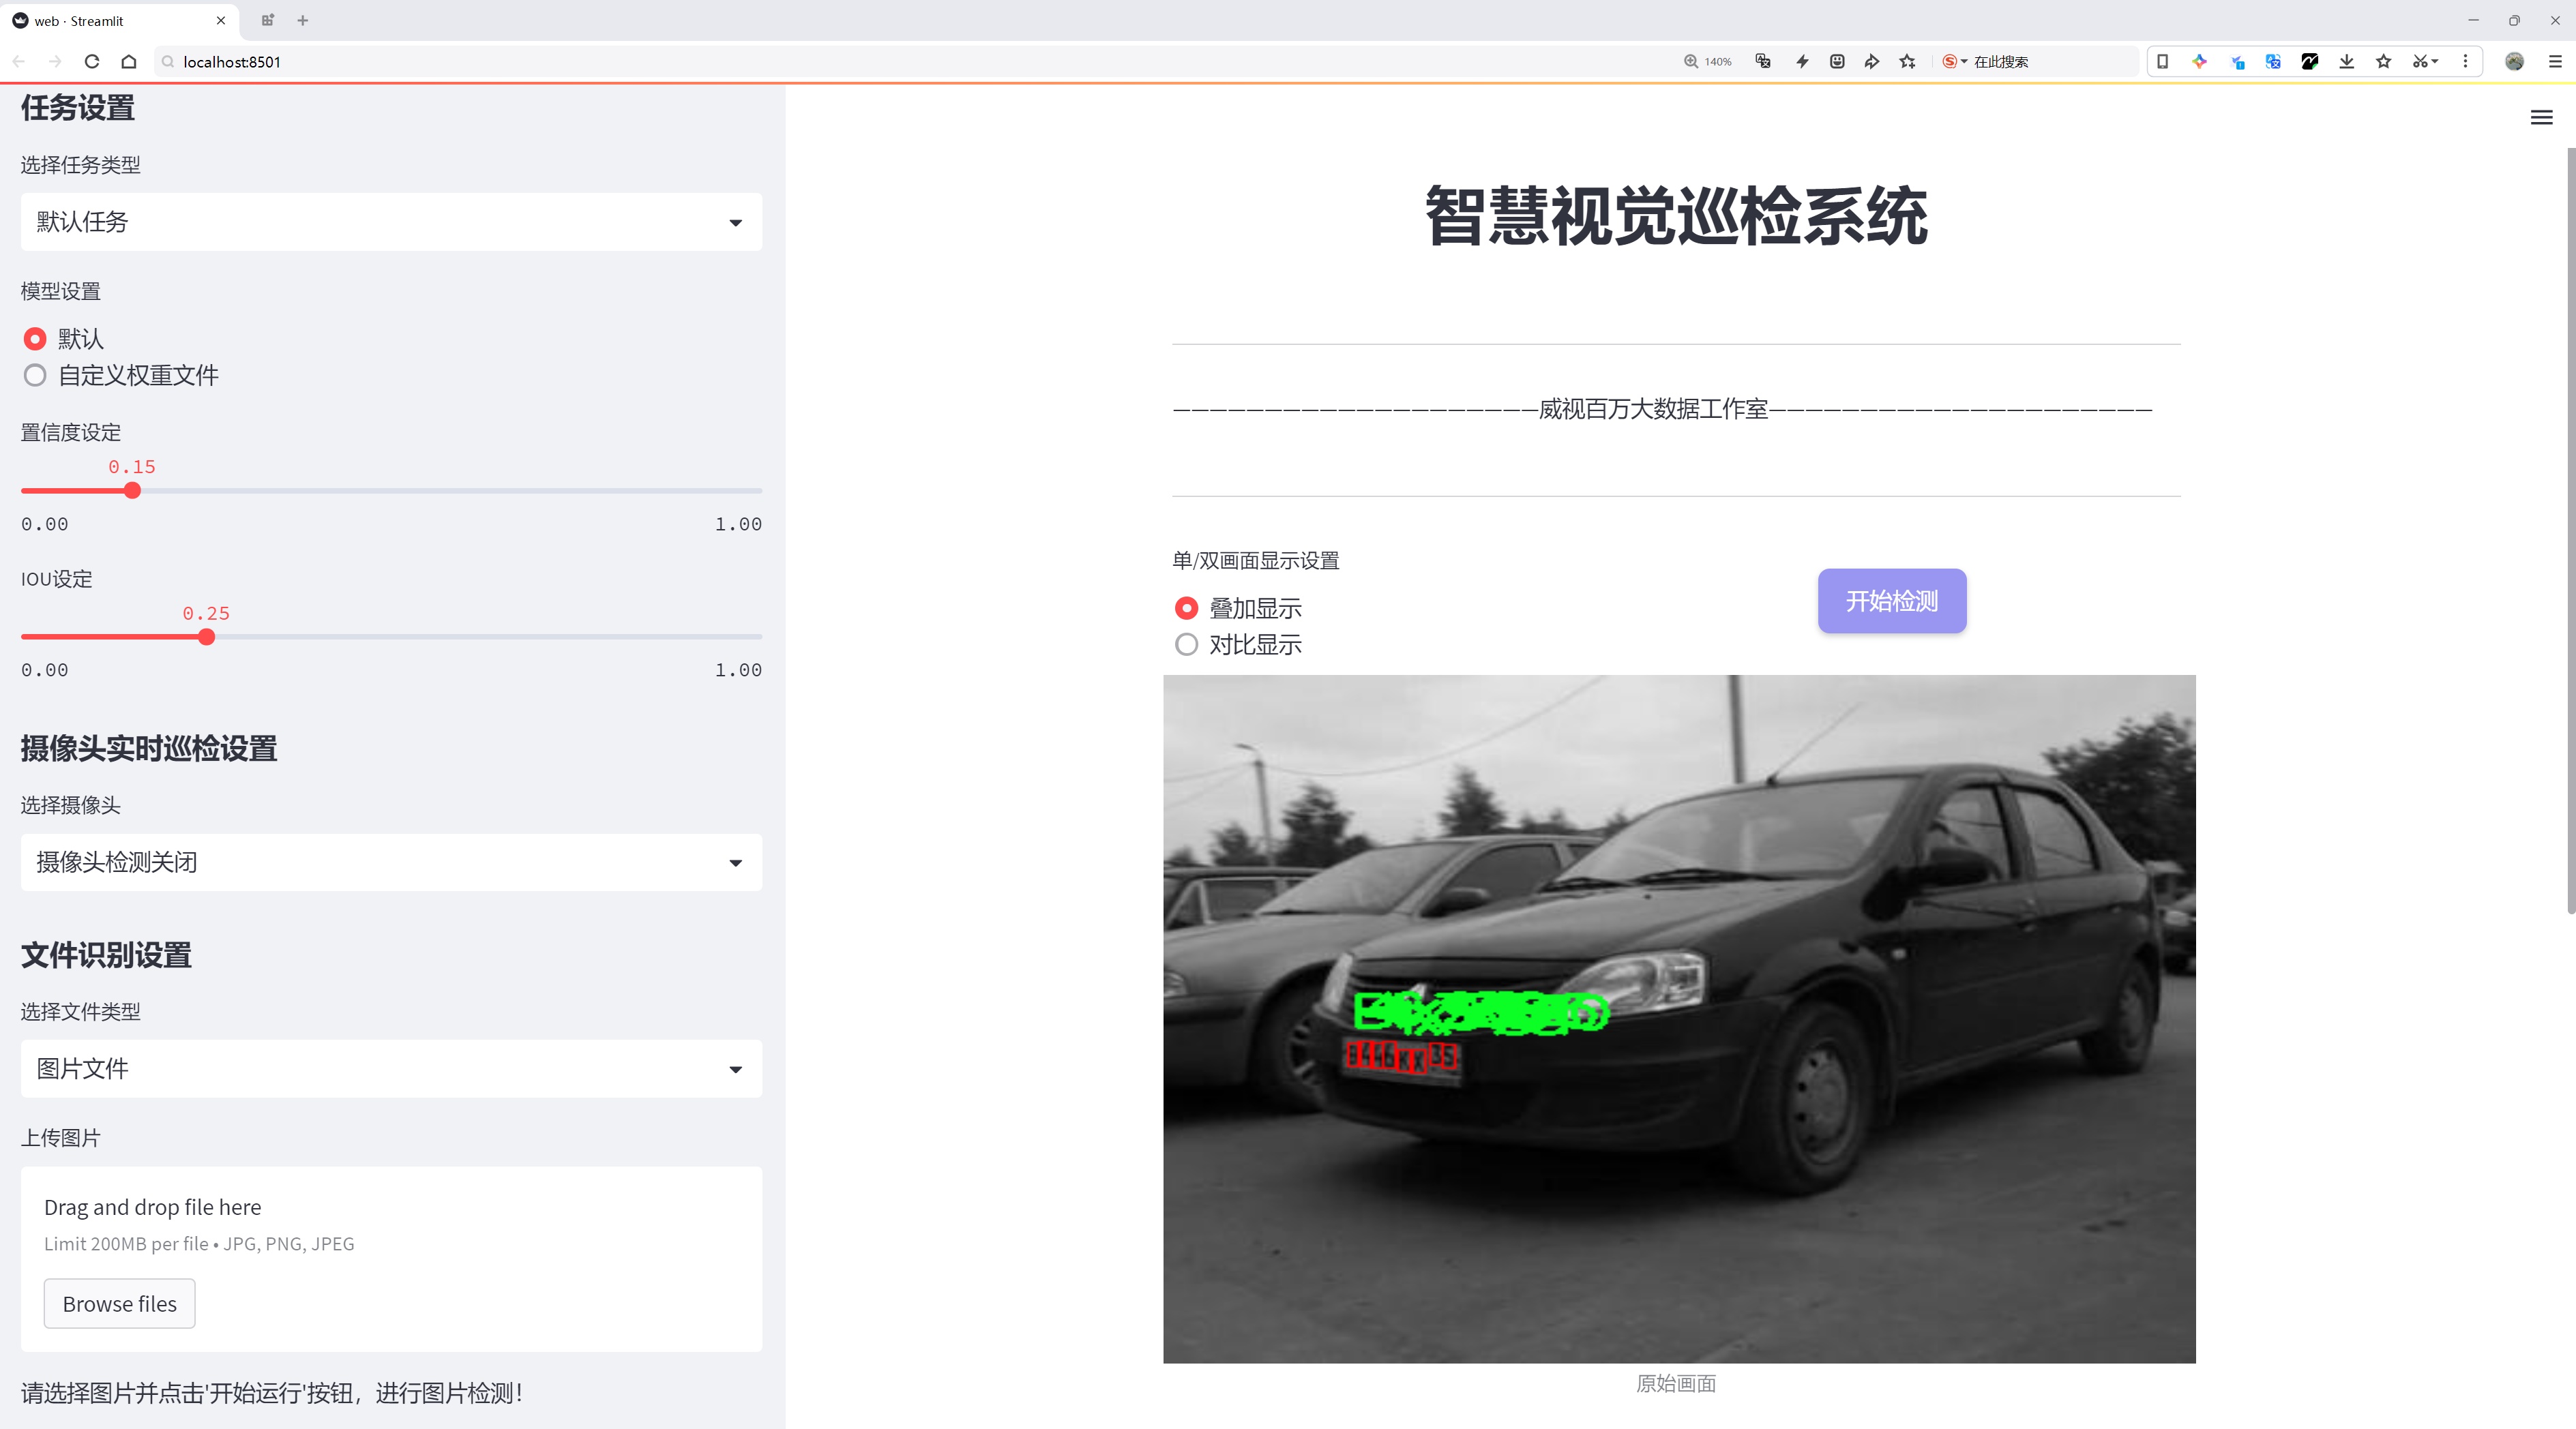Open a new browser tab with plus
Screen dimensions: 2576x1429
303,20
